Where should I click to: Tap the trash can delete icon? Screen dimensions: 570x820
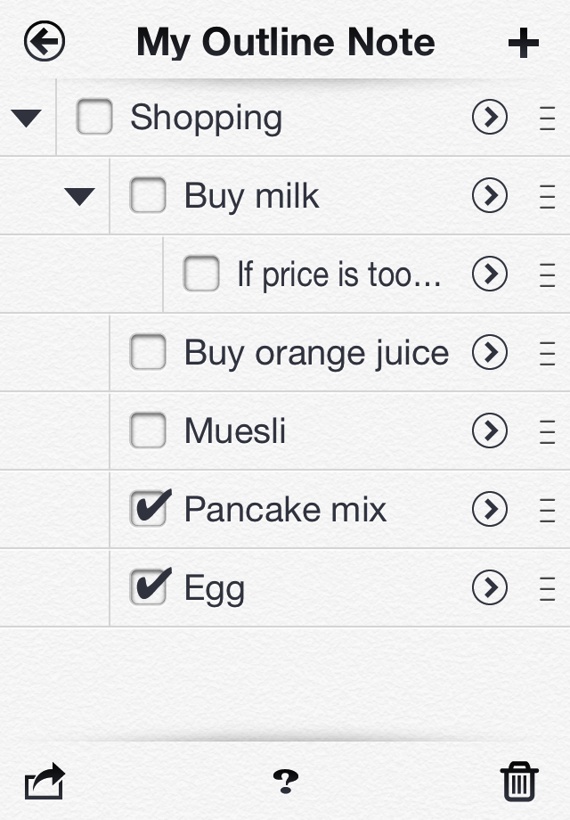[519, 782]
